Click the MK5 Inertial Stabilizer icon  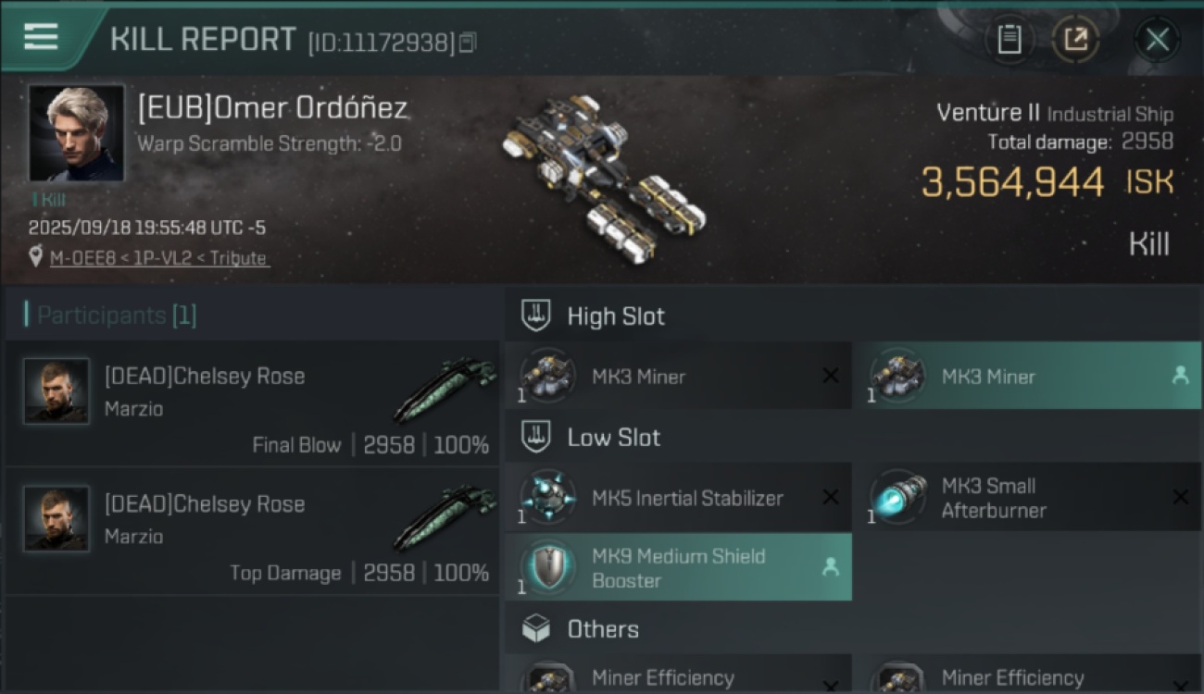click(x=548, y=497)
